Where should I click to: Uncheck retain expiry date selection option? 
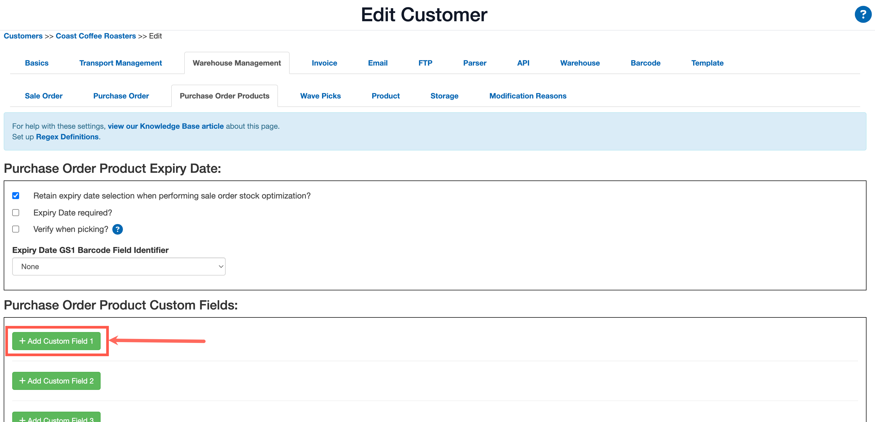pyautogui.click(x=16, y=196)
